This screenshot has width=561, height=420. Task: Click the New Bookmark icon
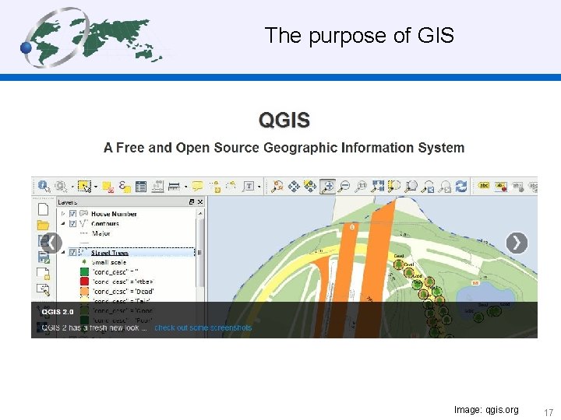(215, 187)
